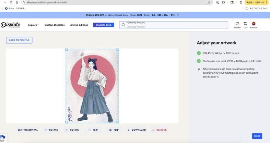Click the reCAPTCHA badge

coord(3,138)
